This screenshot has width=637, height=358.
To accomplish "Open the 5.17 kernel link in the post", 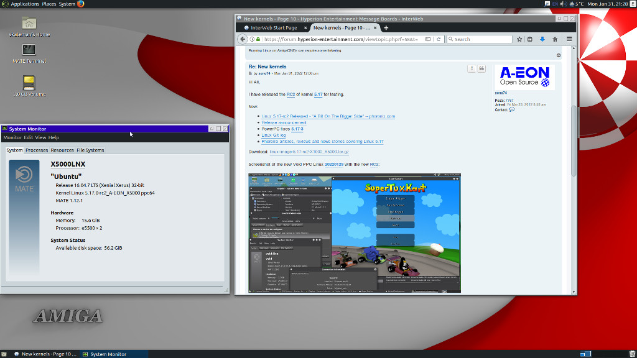I will click(318, 94).
